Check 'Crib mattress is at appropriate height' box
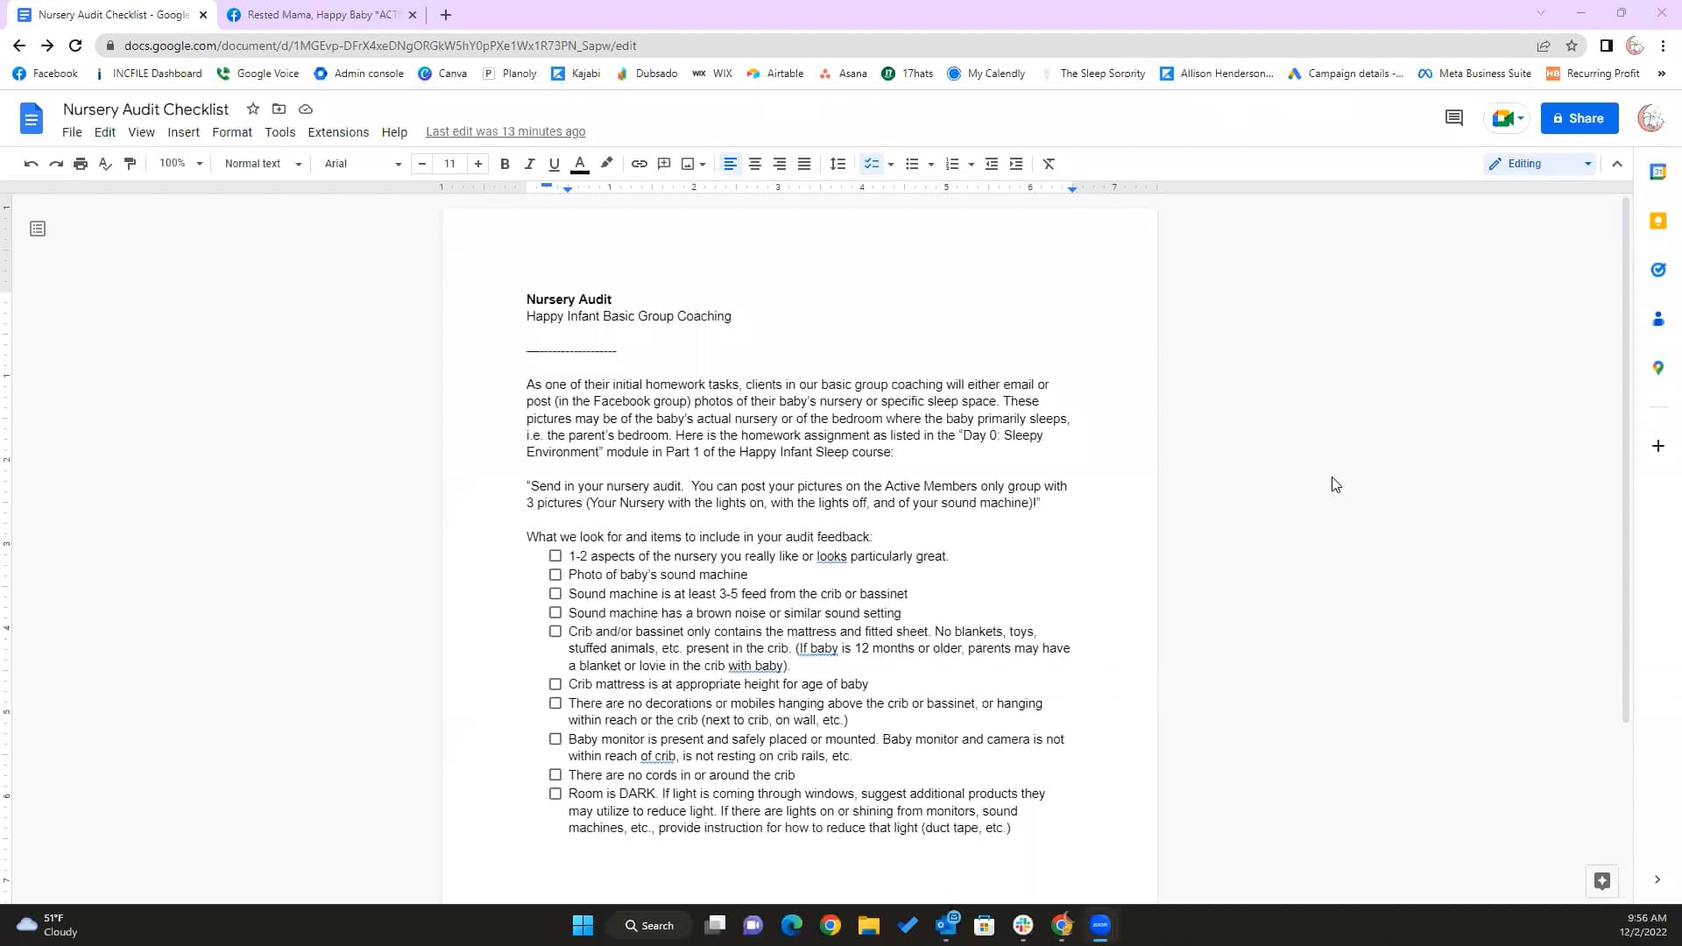 [x=555, y=684]
